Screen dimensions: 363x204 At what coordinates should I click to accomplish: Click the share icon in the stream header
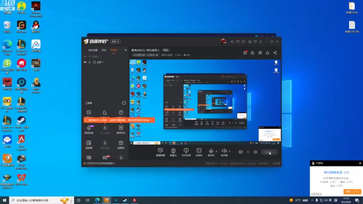(x=275, y=53)
